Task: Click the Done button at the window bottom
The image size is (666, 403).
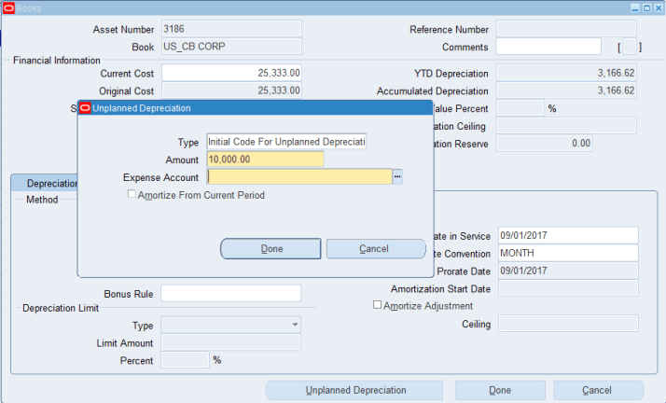Action: tap(499, 390)
